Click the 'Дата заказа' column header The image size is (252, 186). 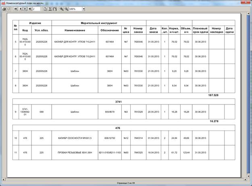coord(154,30)
